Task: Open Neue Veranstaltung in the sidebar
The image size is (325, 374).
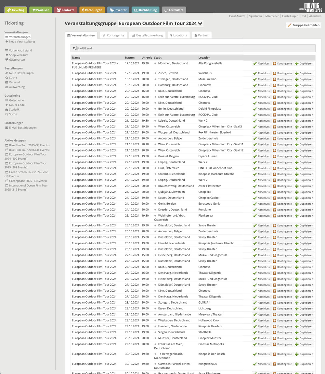Action: (x=22, y=42)
